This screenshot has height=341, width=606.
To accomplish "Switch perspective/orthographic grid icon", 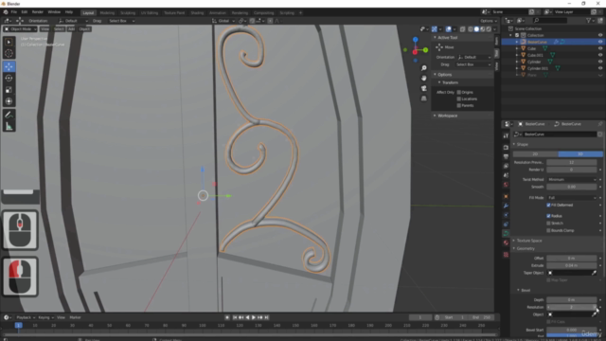I will coord(424,99).
